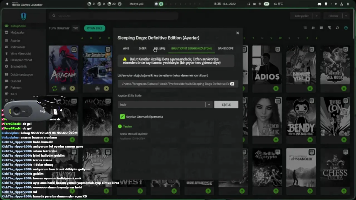Open Aragami game settings sliders icon
The width and height of the screenshot is (356, 200).
pyautogui.click(x=64, y=88)
